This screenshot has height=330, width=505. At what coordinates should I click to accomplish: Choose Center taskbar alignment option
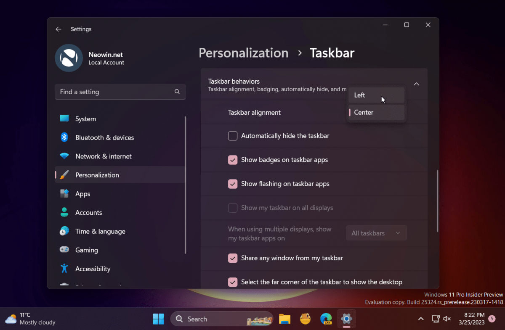(376, 112)
